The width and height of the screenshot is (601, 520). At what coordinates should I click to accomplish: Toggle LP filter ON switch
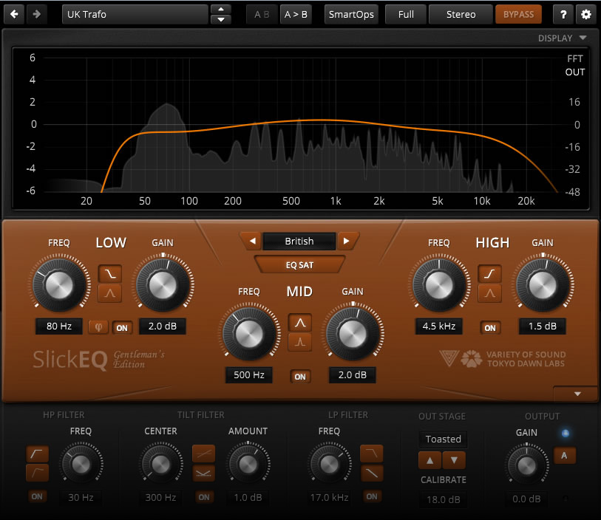pos(372,496)
